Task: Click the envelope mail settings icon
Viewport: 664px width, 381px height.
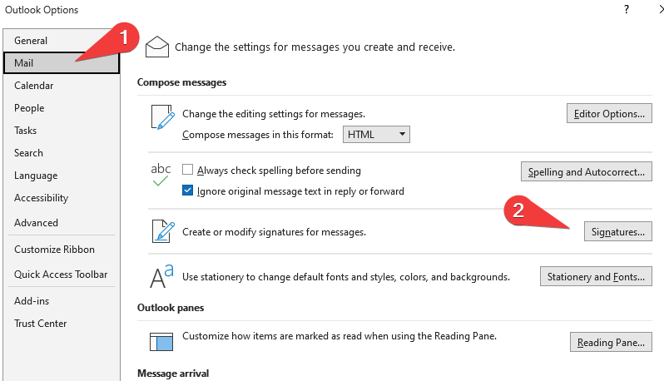Action: [158, 47]
